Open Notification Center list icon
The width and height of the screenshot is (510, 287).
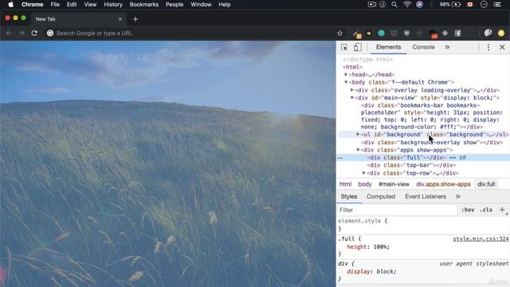point(497,5)
